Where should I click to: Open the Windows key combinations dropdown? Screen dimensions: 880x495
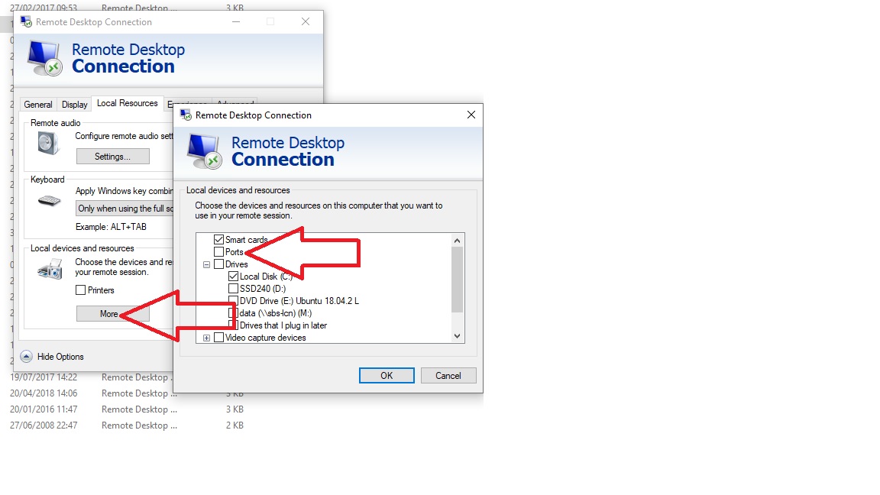125,209
